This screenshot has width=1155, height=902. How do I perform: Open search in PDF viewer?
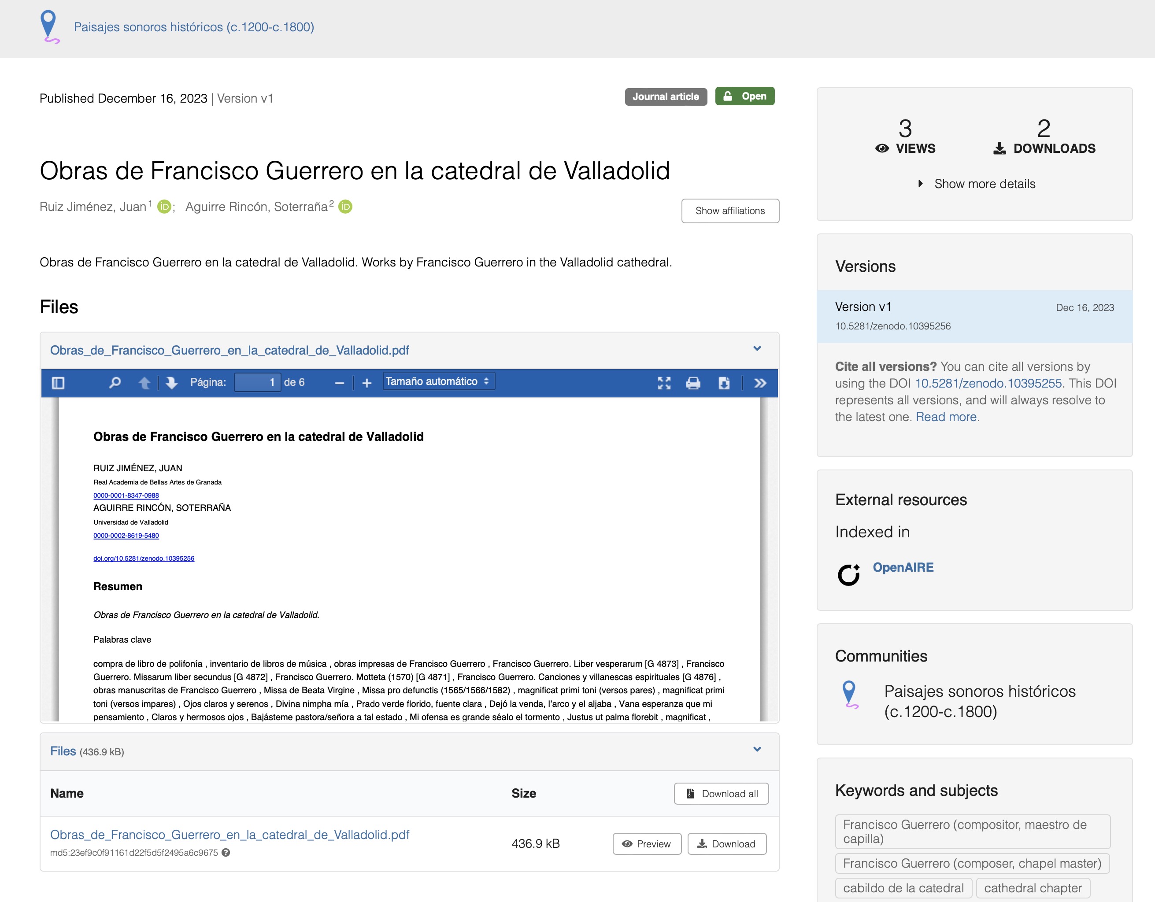pos(115,383)
